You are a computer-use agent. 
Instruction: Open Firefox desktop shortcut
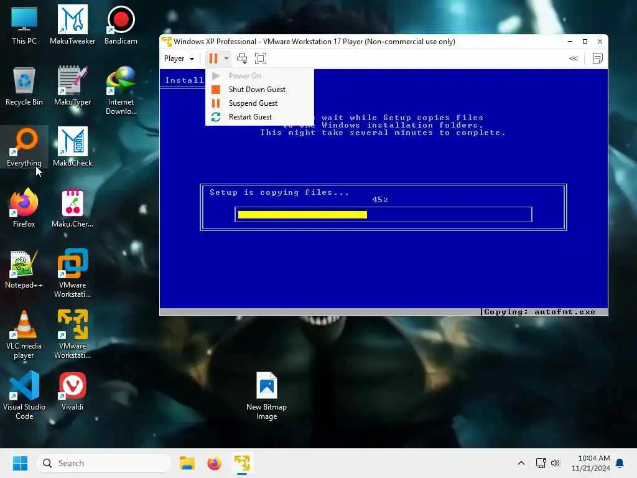(x=24, y=208)
